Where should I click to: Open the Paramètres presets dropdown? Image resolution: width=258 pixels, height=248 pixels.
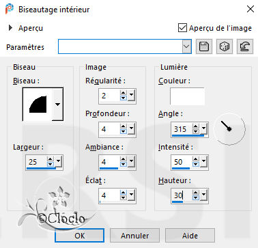coord(186,46)
